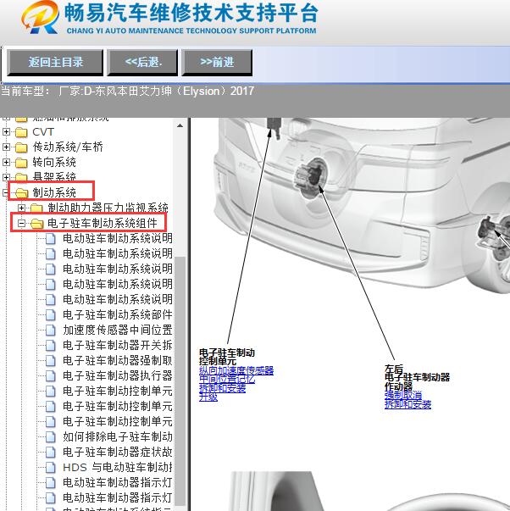Image resolution: width=510 pixels, height=511 pixels.
Task: Click the CVT folder icon
Action: point(21,132)
